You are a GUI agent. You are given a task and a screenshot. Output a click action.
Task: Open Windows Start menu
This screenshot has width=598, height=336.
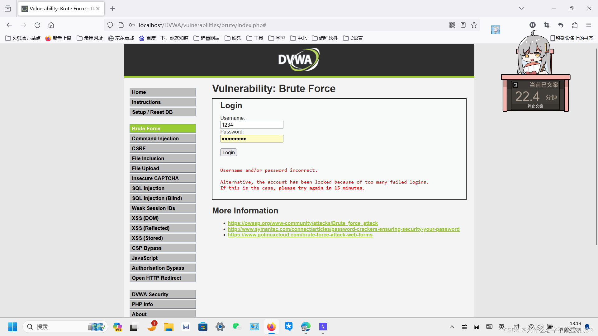12,327
